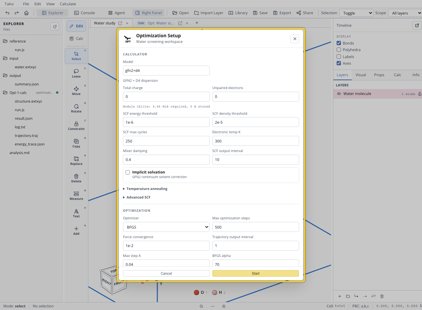Enable the Implicit solvation checkbox
The height and width of the screenshot is (310, 422).
pos(128,172)
